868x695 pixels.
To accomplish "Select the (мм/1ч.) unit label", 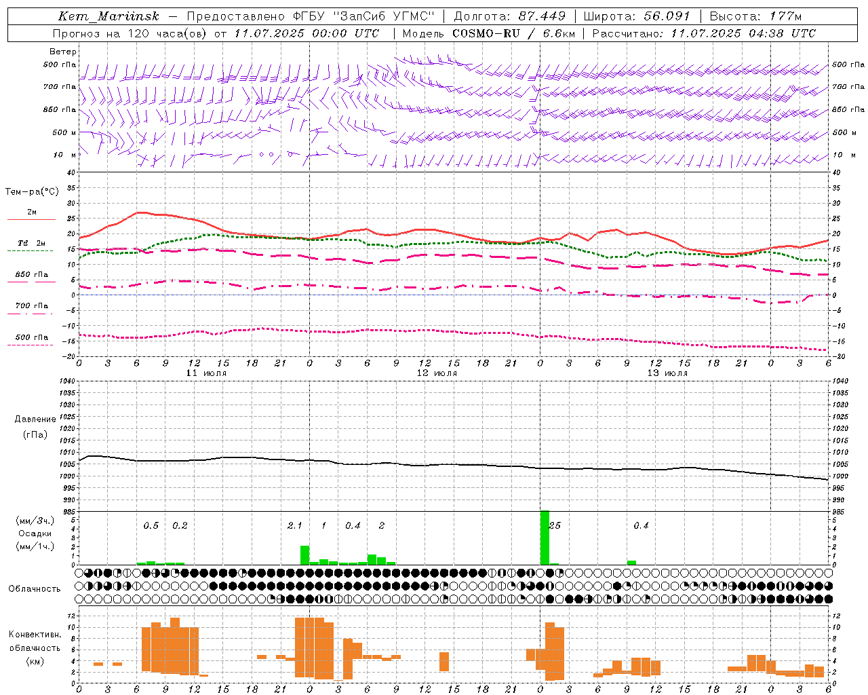I will [x=35, y=546].
